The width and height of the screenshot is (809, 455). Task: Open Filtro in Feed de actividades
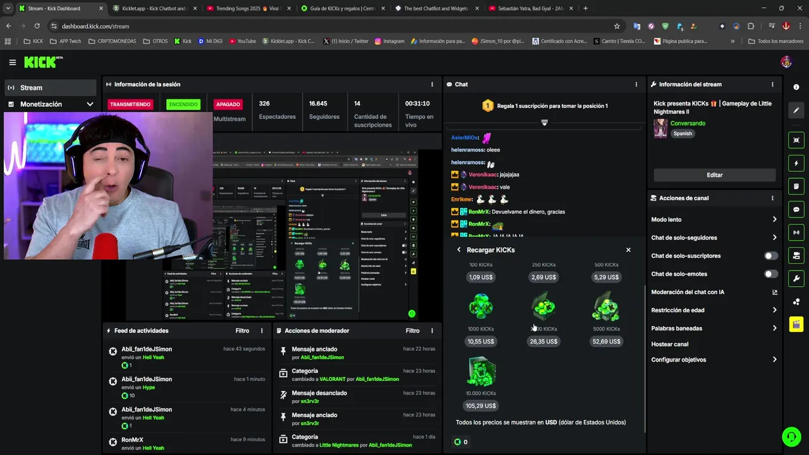click(242, 331)
